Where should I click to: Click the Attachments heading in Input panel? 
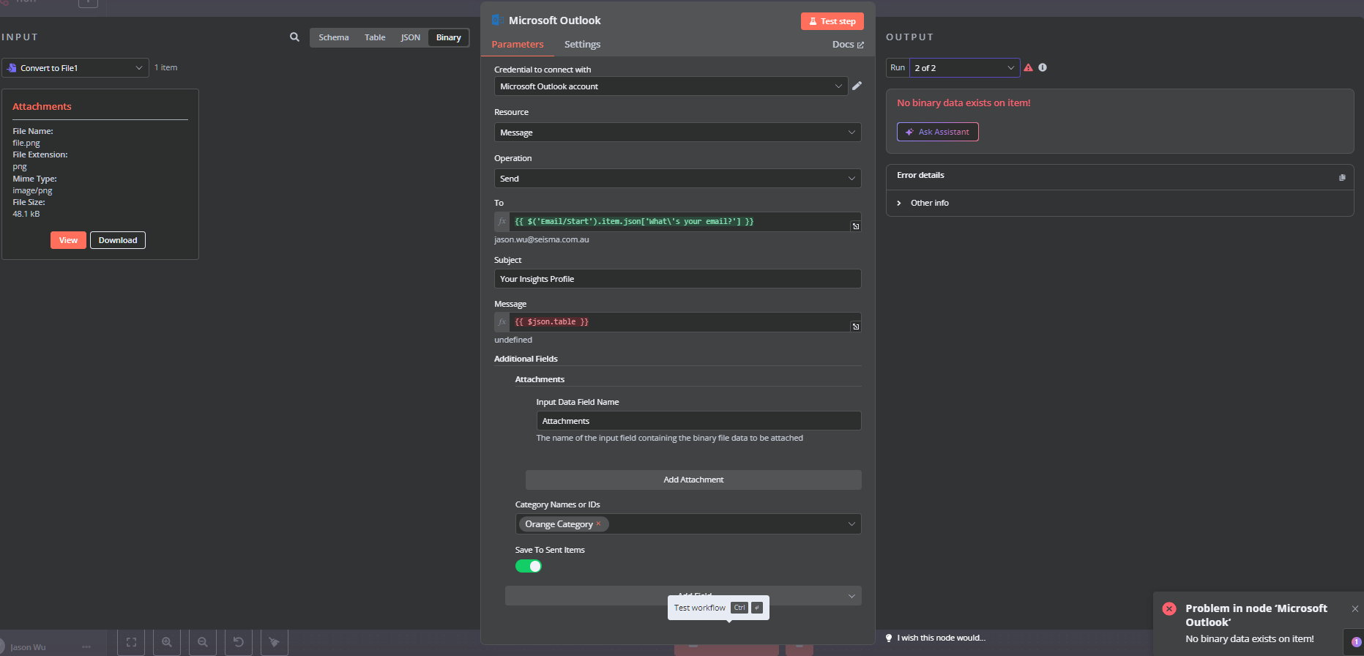(x=42, y=106)
